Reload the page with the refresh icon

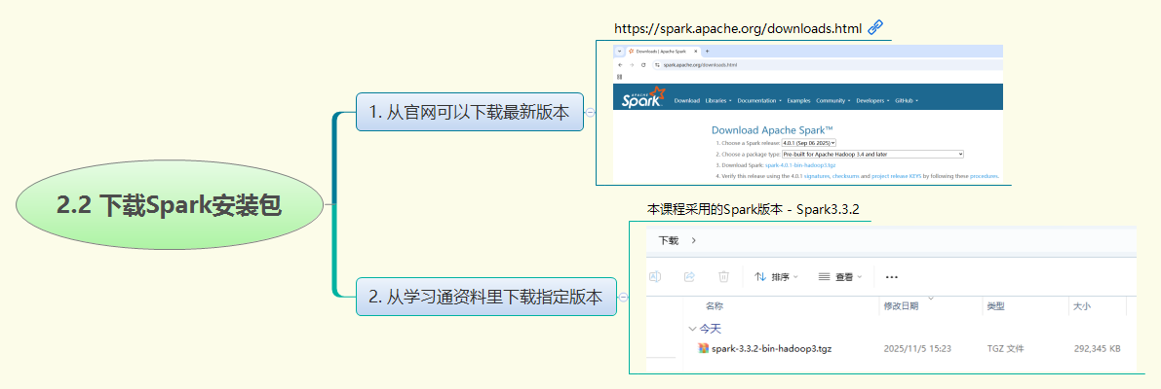pos(643,65)
